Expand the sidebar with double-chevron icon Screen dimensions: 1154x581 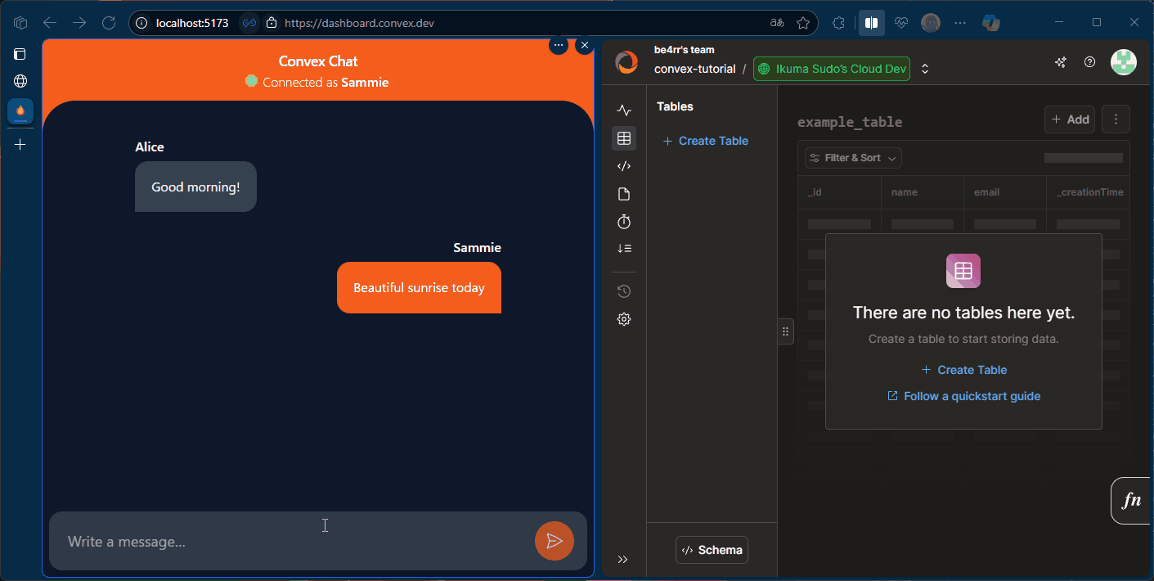623,560
